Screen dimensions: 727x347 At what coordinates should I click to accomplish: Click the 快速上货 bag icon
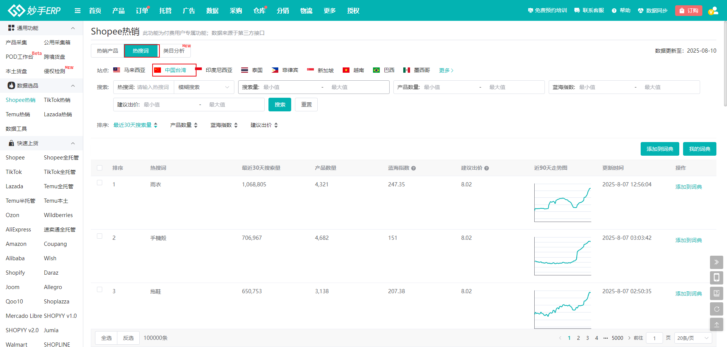point(11,143)
